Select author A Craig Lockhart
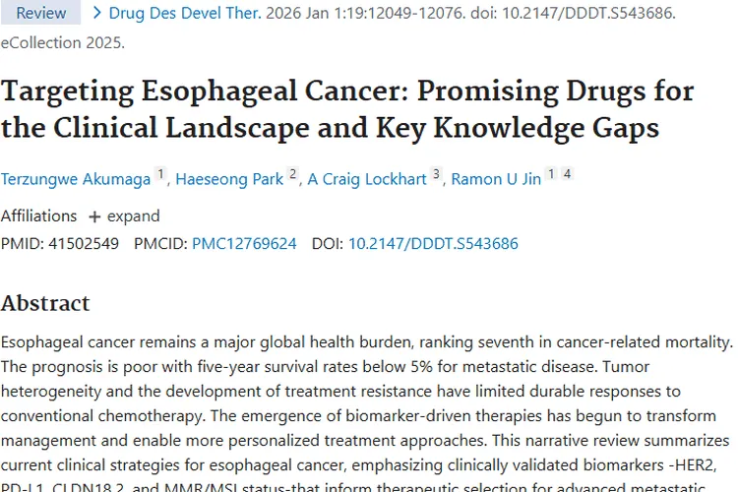738x492 pixels. point(367,179)
